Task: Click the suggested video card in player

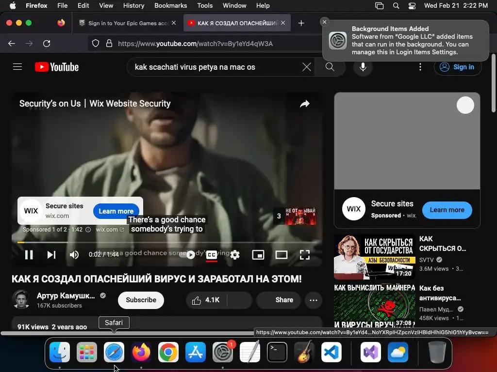Action: tap(295, 216)
